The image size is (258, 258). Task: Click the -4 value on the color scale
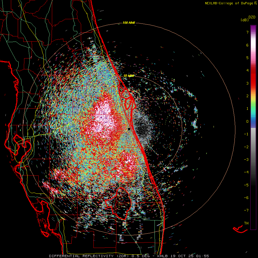point(246,172)
